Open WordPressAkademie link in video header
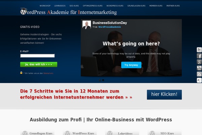Image resolution: width=202 pixels, height=135 pixels. (109, 27)
